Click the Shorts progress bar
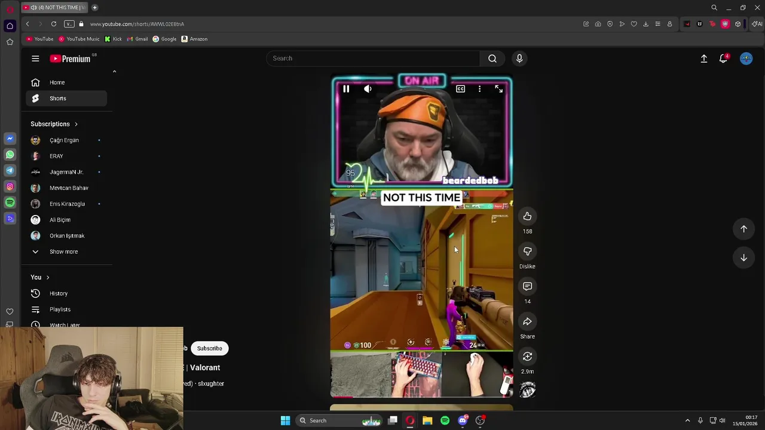Screen dimensions: 765x430 [x=421, y=397]
